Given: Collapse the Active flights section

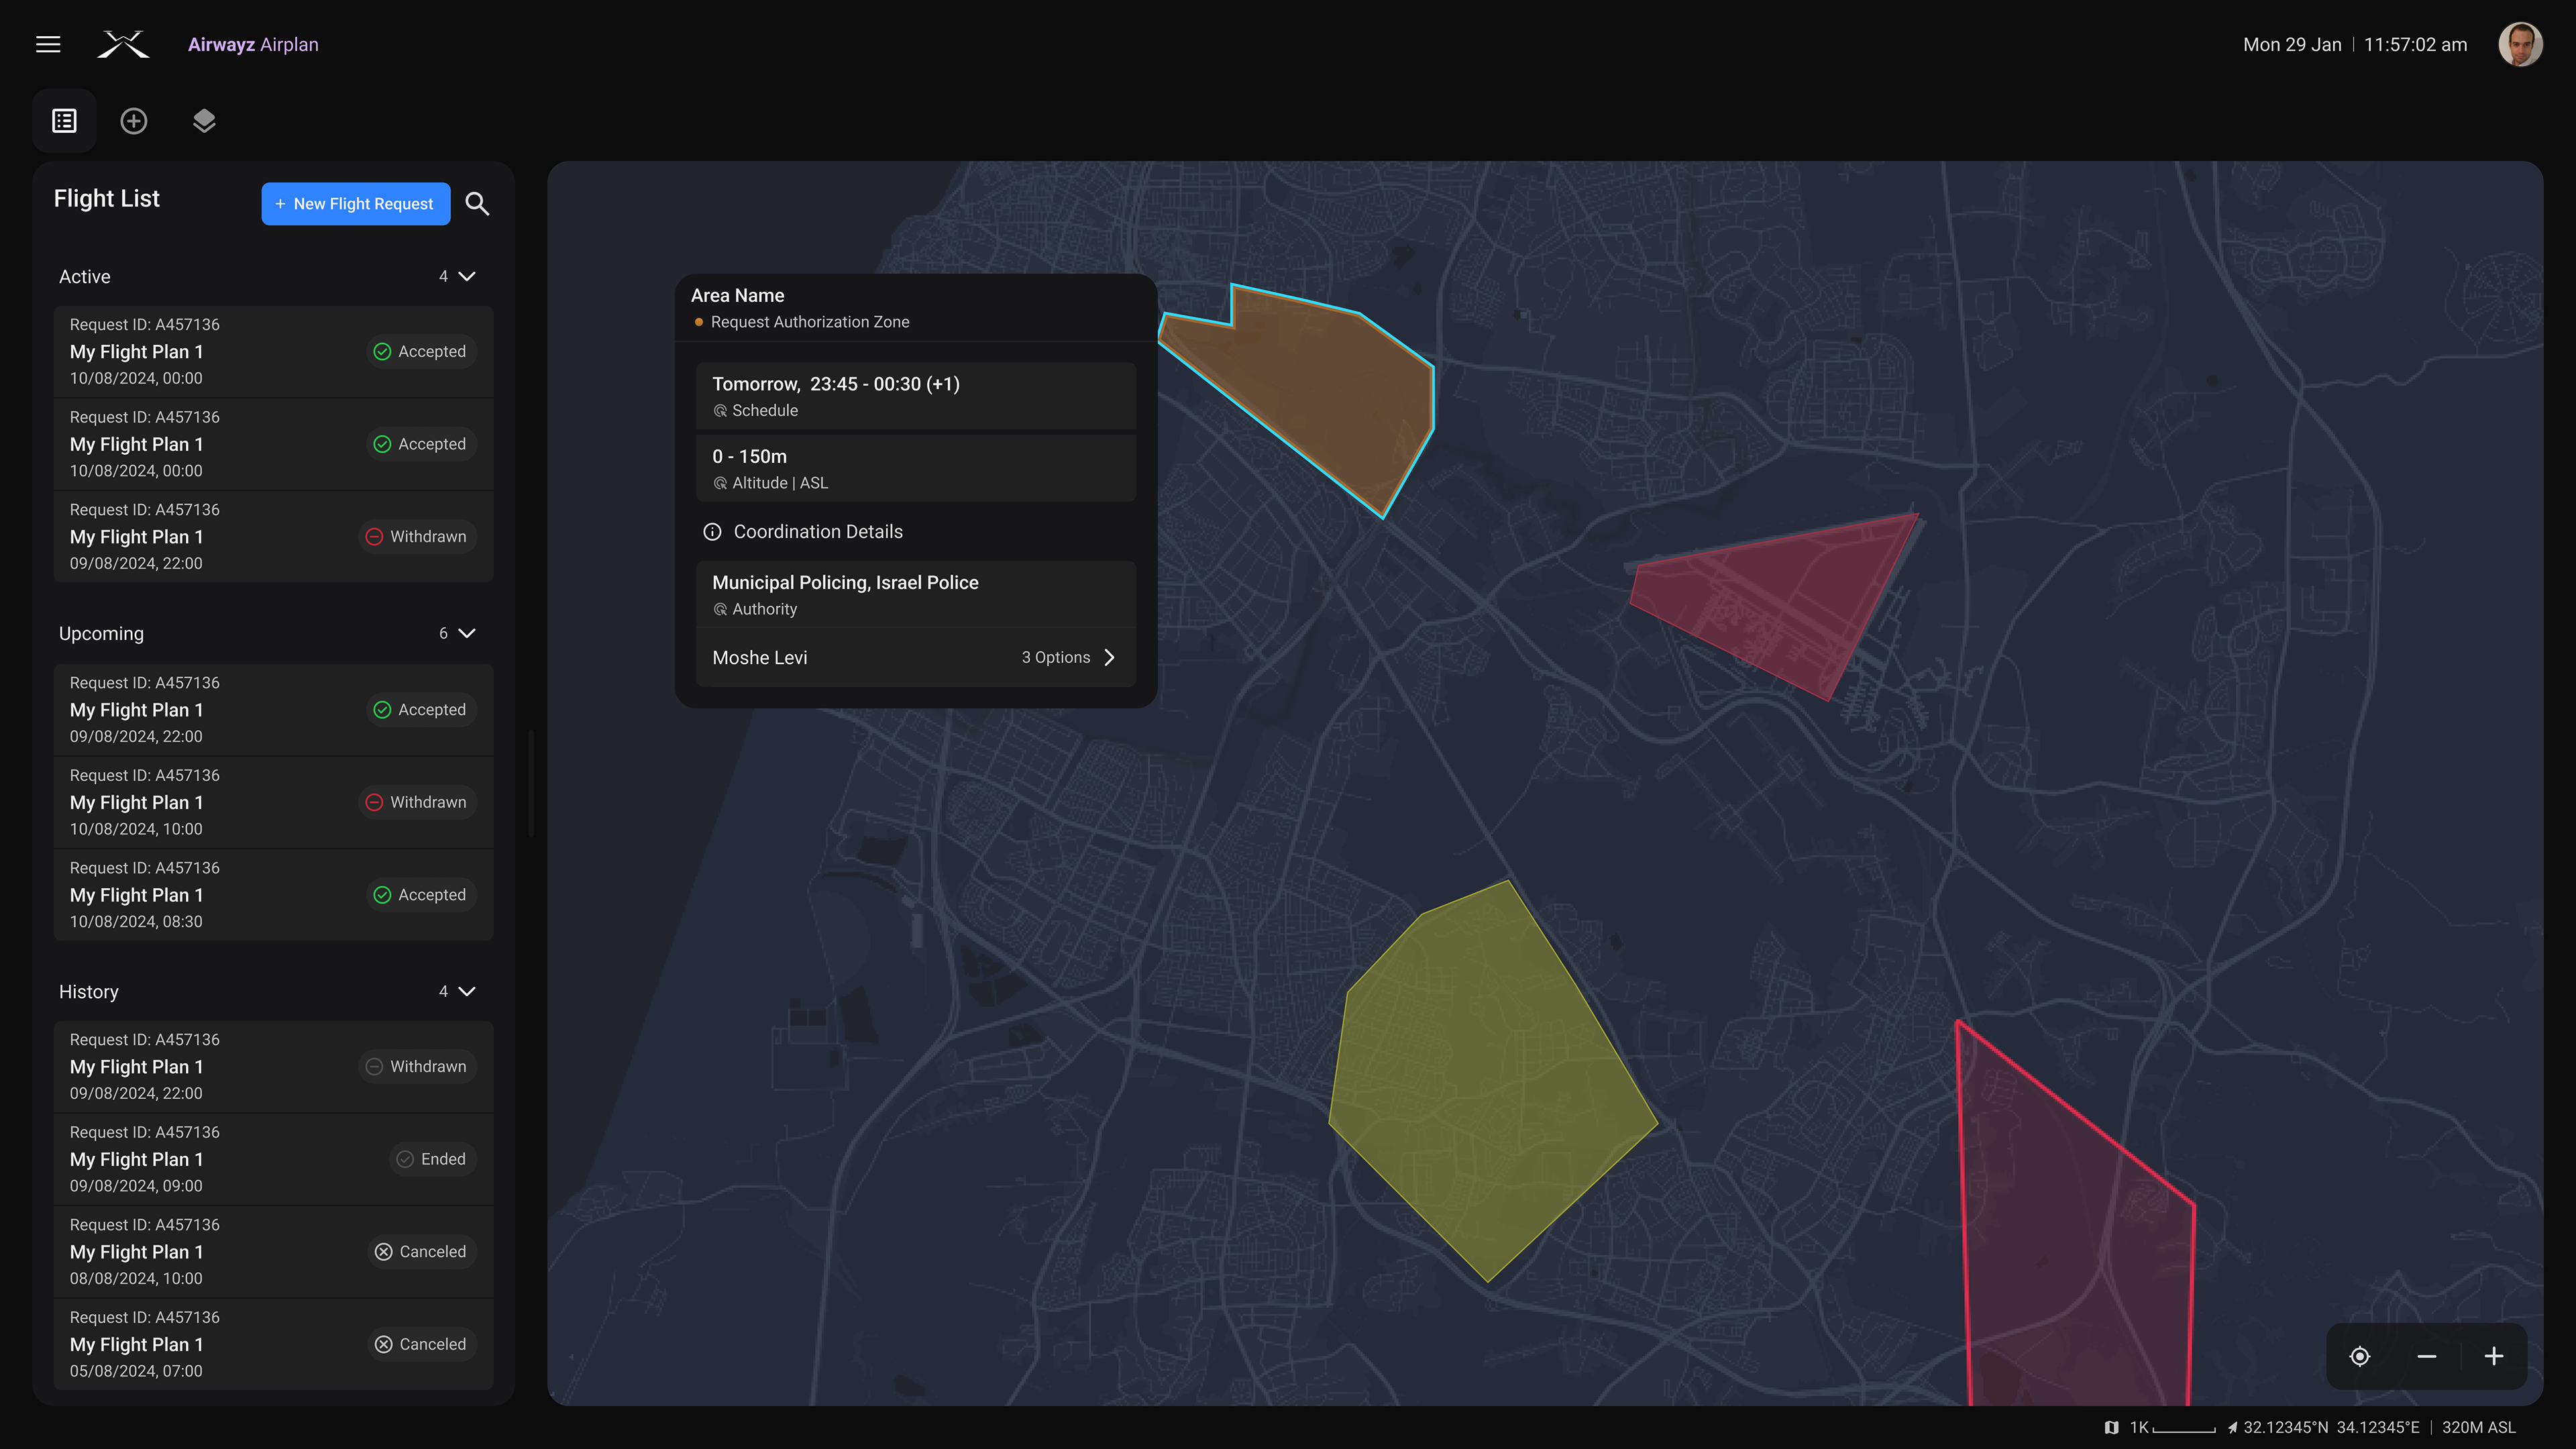Looking at the screenshot, I should click(x=466, y=276).
